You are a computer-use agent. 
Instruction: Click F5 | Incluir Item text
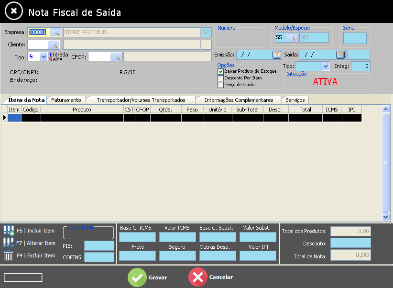pos(35,231)
